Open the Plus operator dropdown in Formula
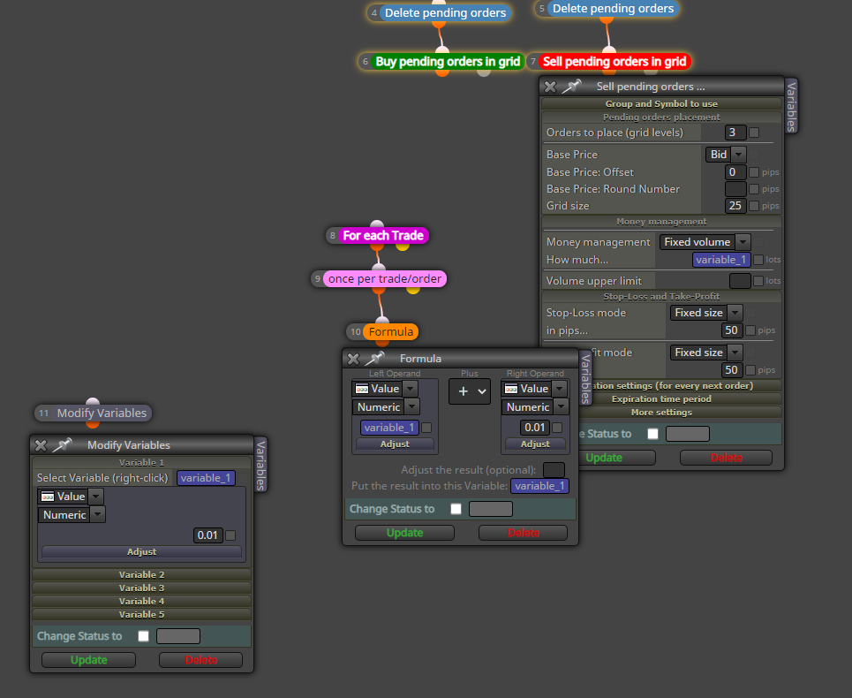Image resolution: width=852 pixels, height=698 pixels. (x=470, y=391)
